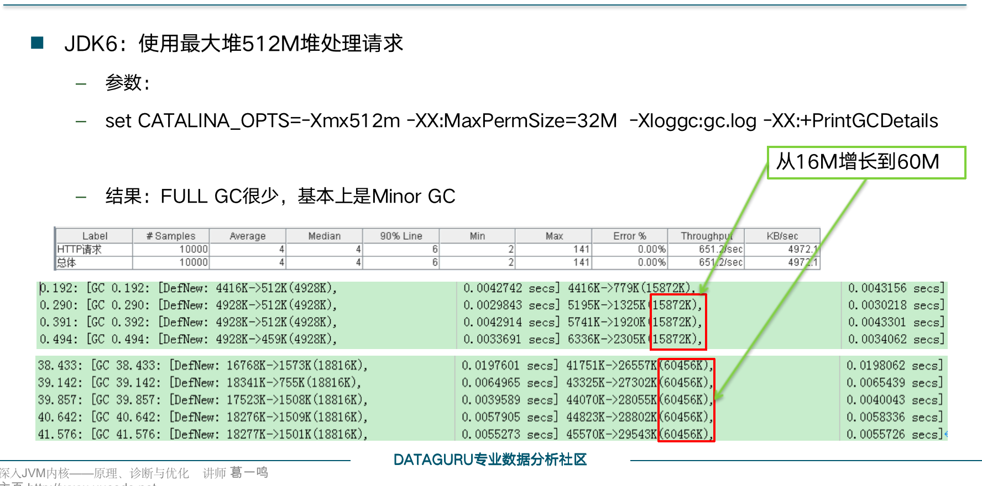
Task: Click the red box around 15872K values
Action: point(678,322)
